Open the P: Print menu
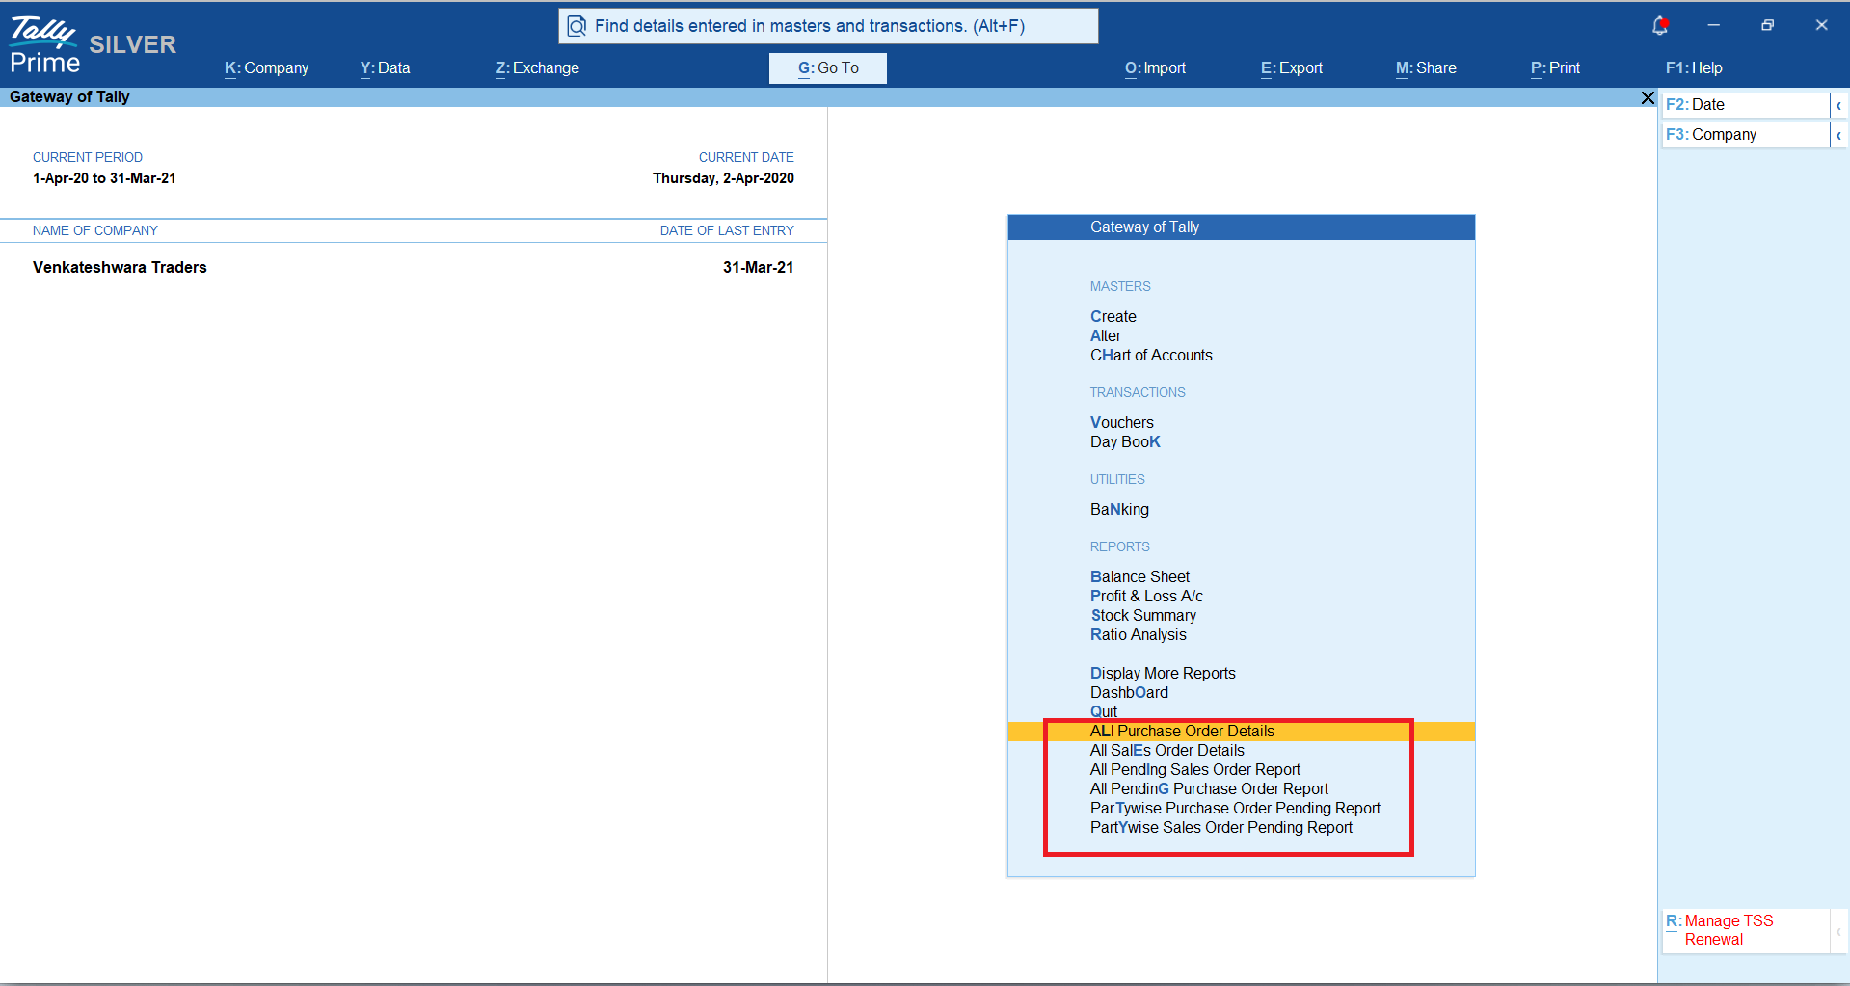Image resolution: width=1850 pixels, height=986 pixels. point(1555,68)
